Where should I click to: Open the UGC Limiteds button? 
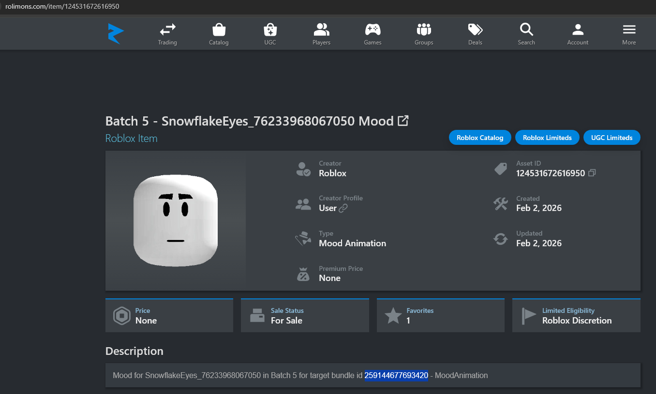point(612,138)
